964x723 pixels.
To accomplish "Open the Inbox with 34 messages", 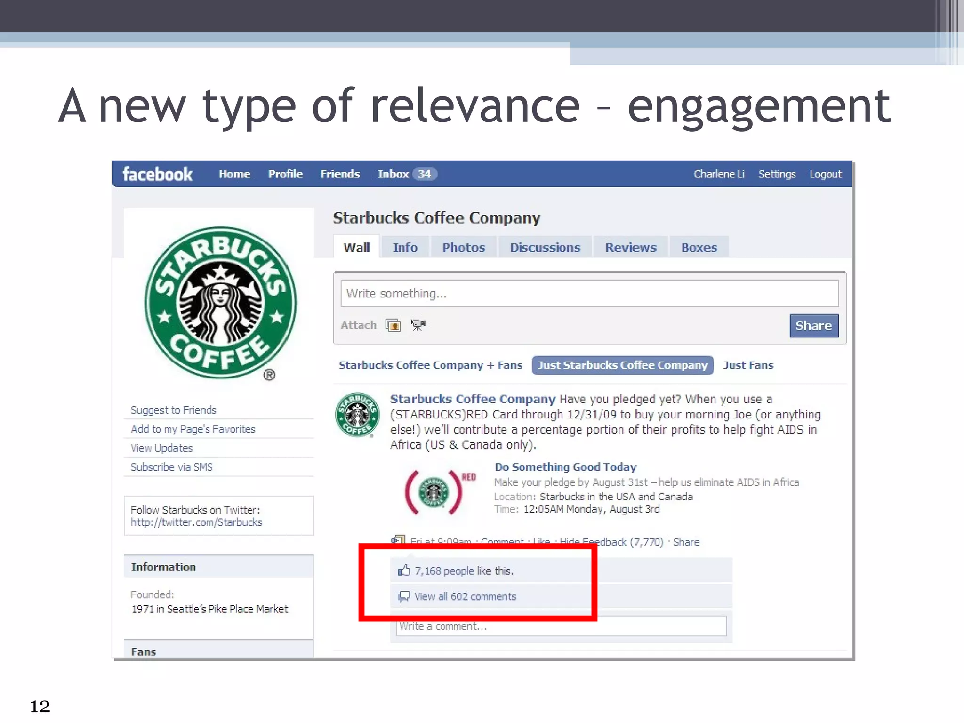I will pos(407,174).
